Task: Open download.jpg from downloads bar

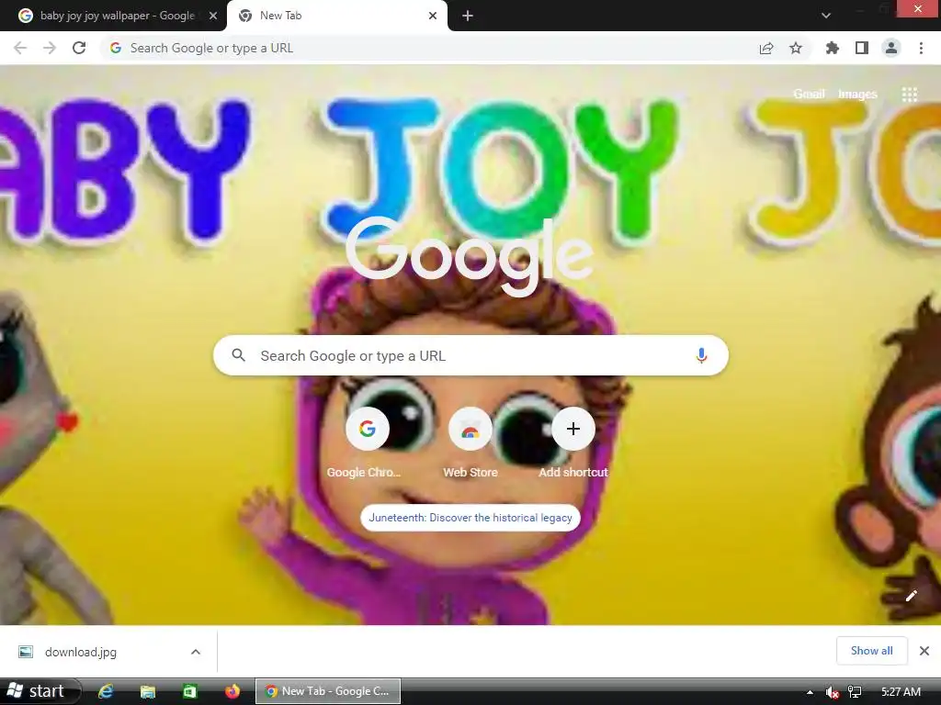Action: [81, 652]
